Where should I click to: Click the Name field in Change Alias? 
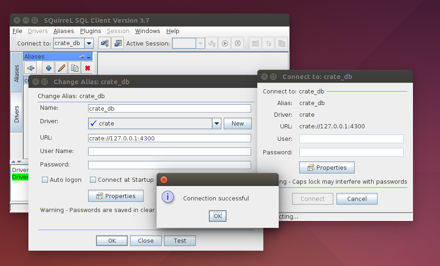170,109
